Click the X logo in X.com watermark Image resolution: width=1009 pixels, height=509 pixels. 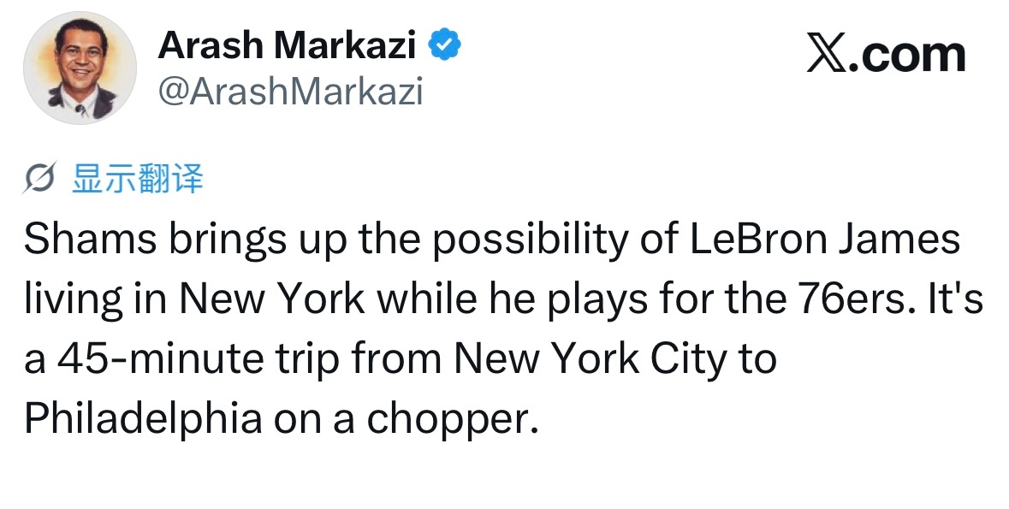827,54
